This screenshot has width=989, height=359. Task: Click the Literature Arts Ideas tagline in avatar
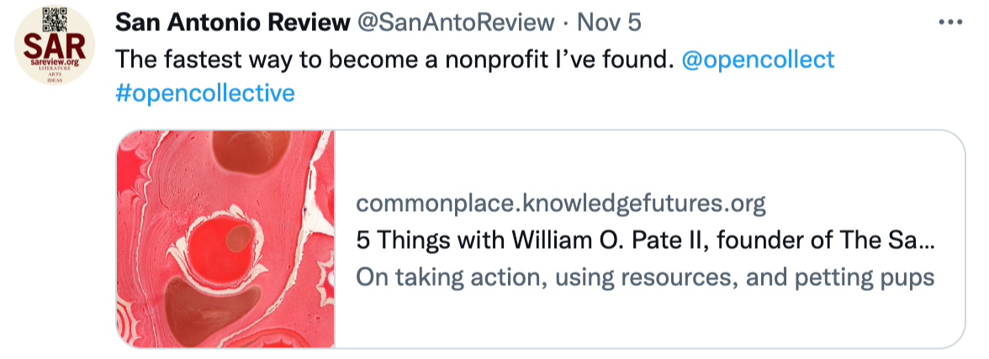(55, 76)
